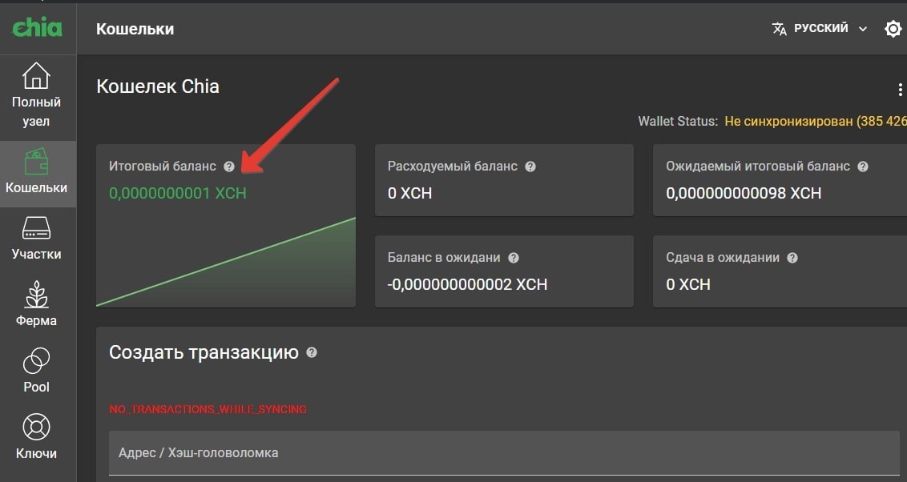Open settings via the gear icon
Image resolution: width=907 pixels, height=482 pixels.
click(893, 28)
